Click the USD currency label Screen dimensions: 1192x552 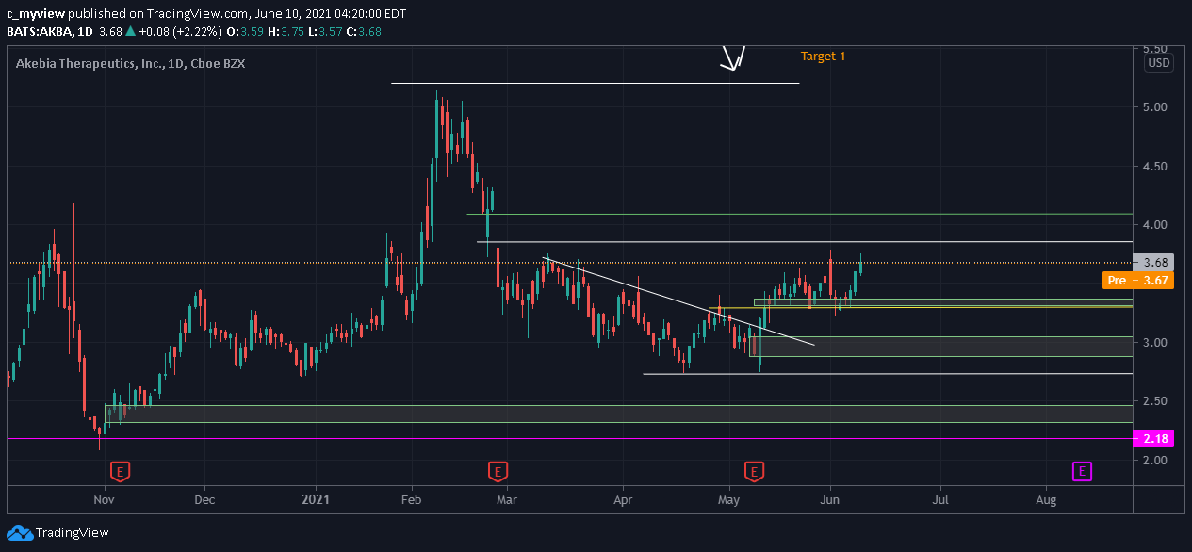tap(1158, 63)
